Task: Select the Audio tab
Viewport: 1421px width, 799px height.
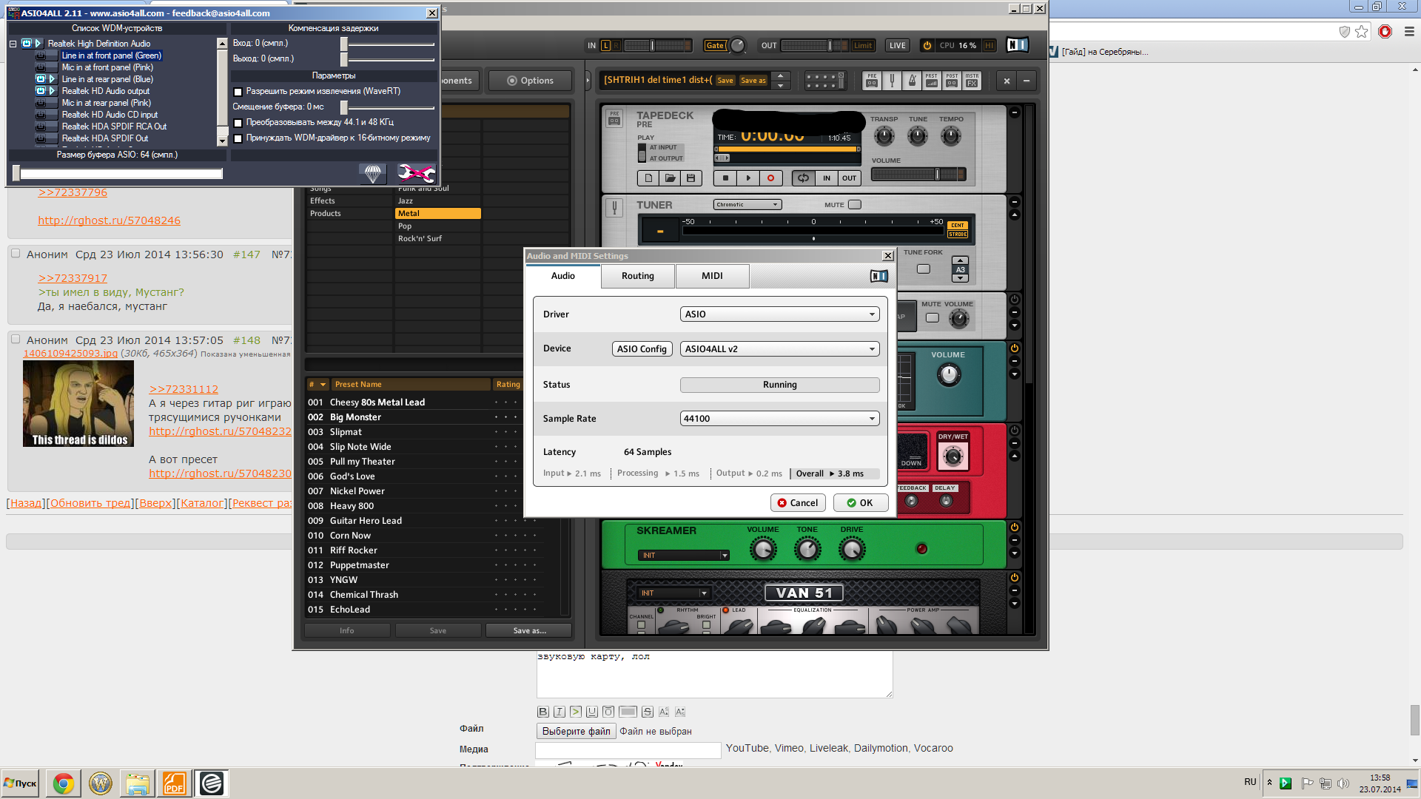Action: tap(562, 276)
